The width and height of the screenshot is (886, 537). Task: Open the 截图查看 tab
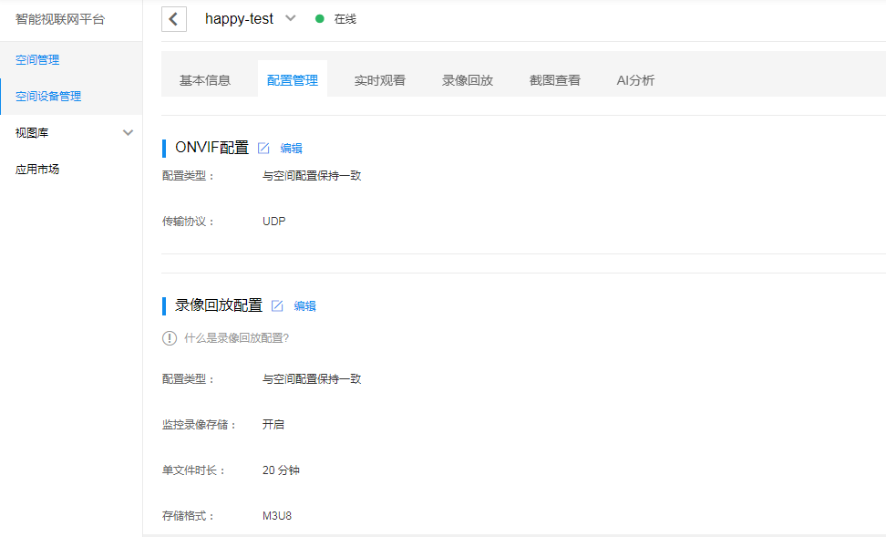click(x=555, y=80)
